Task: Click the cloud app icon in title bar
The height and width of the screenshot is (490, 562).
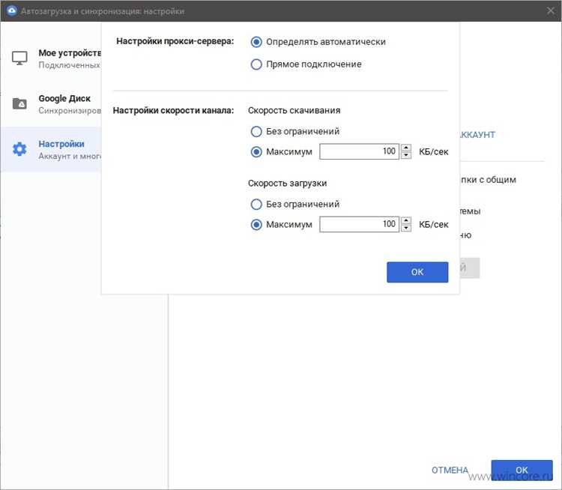Action: tap(12, 10)
